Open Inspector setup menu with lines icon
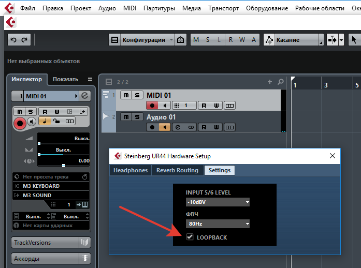The width and height of the screenshot is (361, 268). [x=90, y=79]
